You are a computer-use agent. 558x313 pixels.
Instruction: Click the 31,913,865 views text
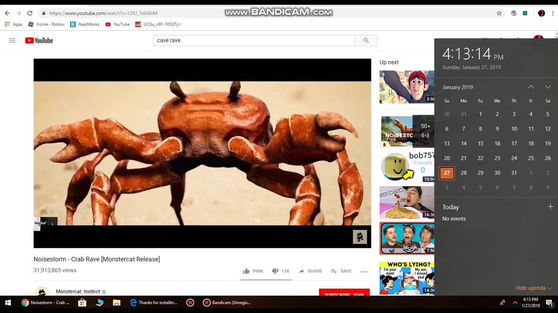click(x=55, y=270)
